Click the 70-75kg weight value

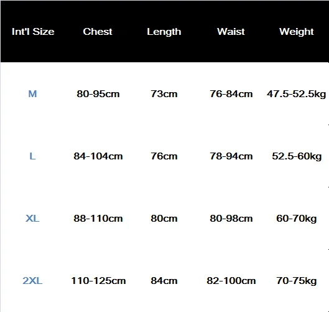296,281
